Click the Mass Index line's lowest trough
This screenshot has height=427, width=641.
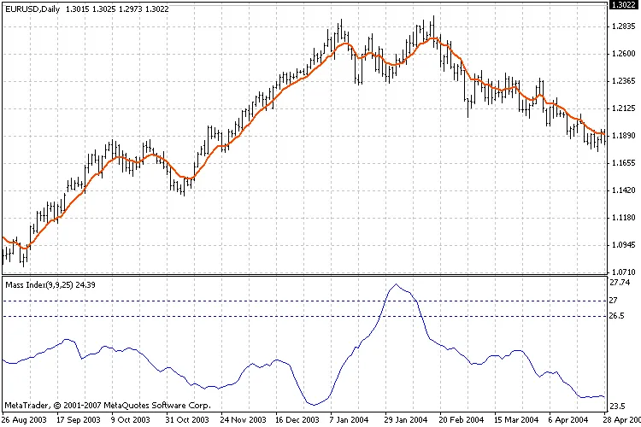pos(315,405)
